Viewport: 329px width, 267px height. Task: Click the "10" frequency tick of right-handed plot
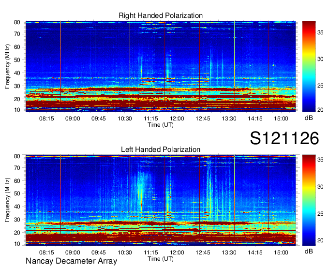[17, 110]
